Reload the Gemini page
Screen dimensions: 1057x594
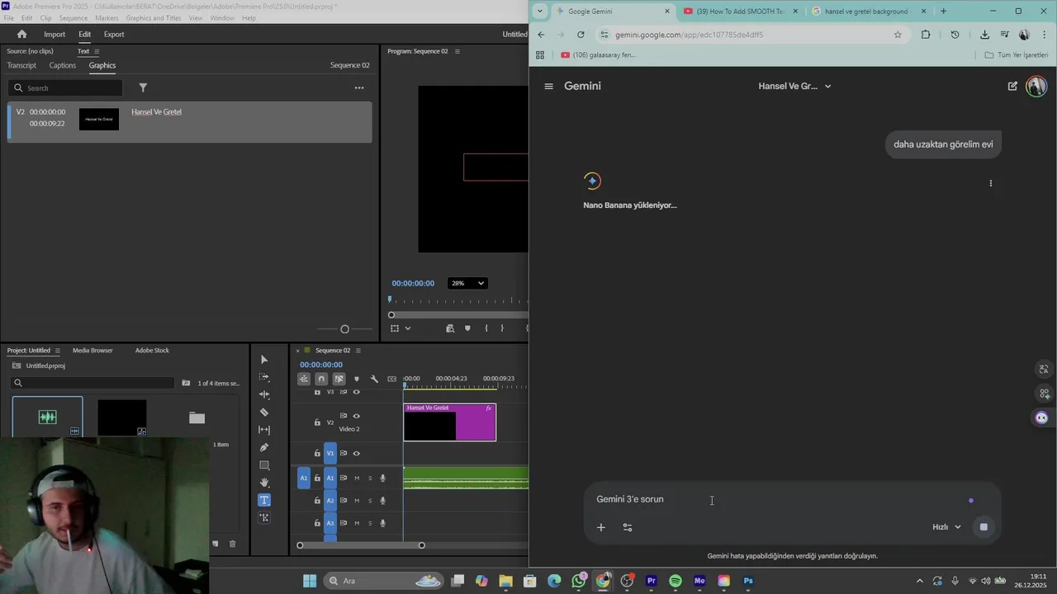(581, 35)
